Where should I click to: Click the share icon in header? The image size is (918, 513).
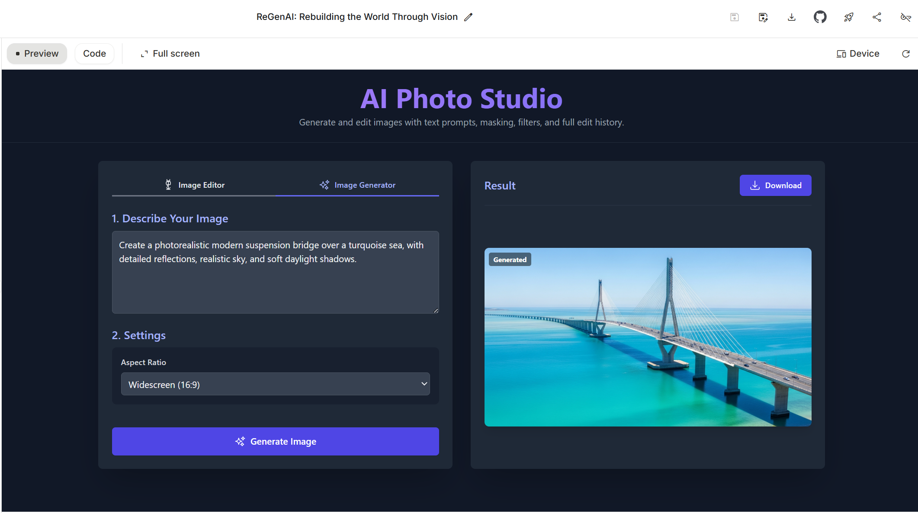click(877, 17)
